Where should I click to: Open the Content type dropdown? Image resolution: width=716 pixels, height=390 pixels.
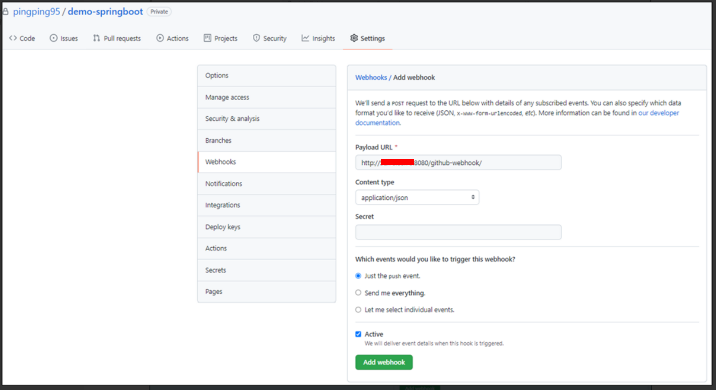417,197
